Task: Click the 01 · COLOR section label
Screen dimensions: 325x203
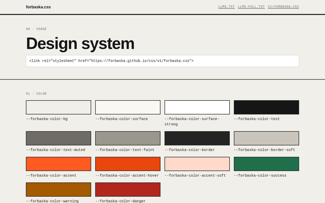Action: pos(36,94)
